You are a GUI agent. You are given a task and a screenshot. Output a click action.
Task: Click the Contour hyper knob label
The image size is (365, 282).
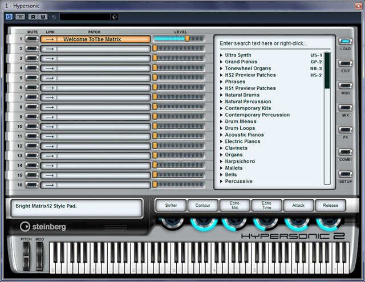(x=203, y=205)
